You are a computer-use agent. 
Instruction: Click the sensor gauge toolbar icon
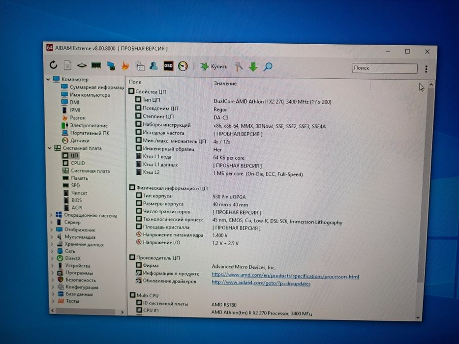183,66
